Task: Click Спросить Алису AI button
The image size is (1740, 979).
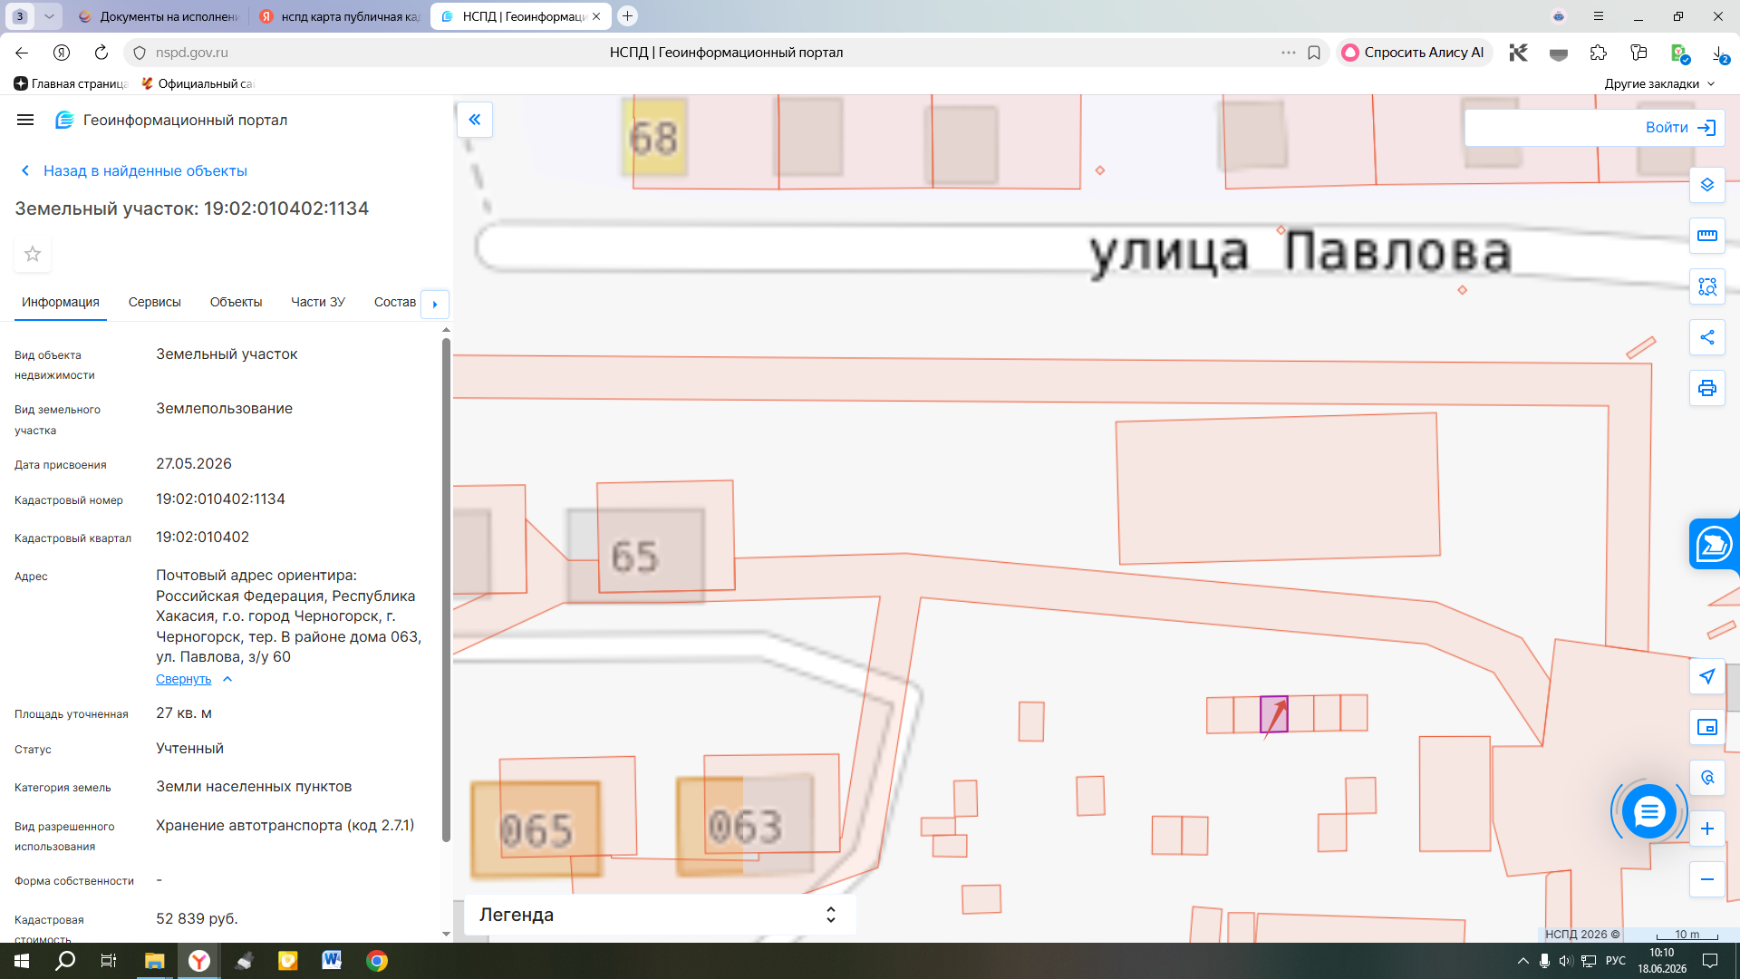Action: (1413, 53)
